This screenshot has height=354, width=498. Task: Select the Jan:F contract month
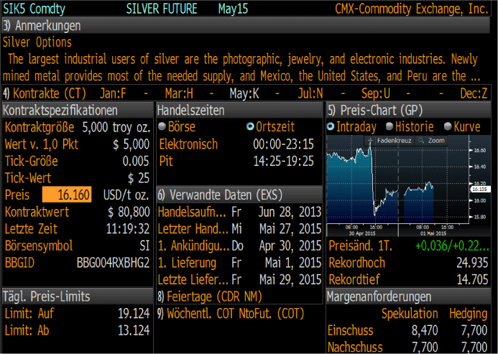click(x=111, y=93)
